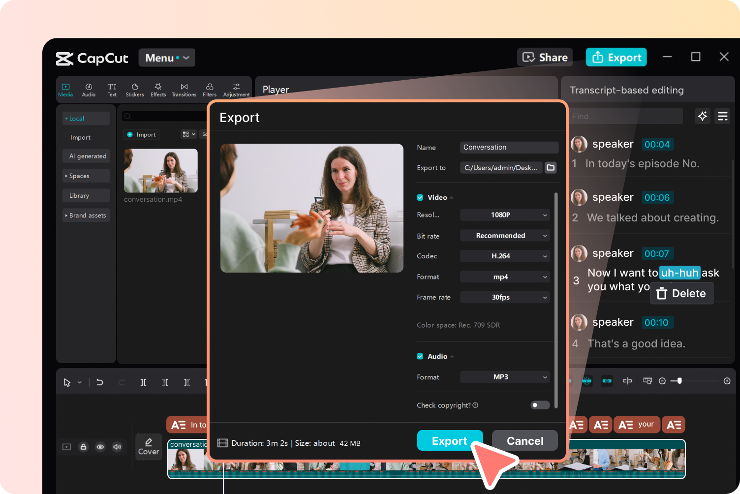
Task: Click the Export button in the dialog
Action: point(449,440)
